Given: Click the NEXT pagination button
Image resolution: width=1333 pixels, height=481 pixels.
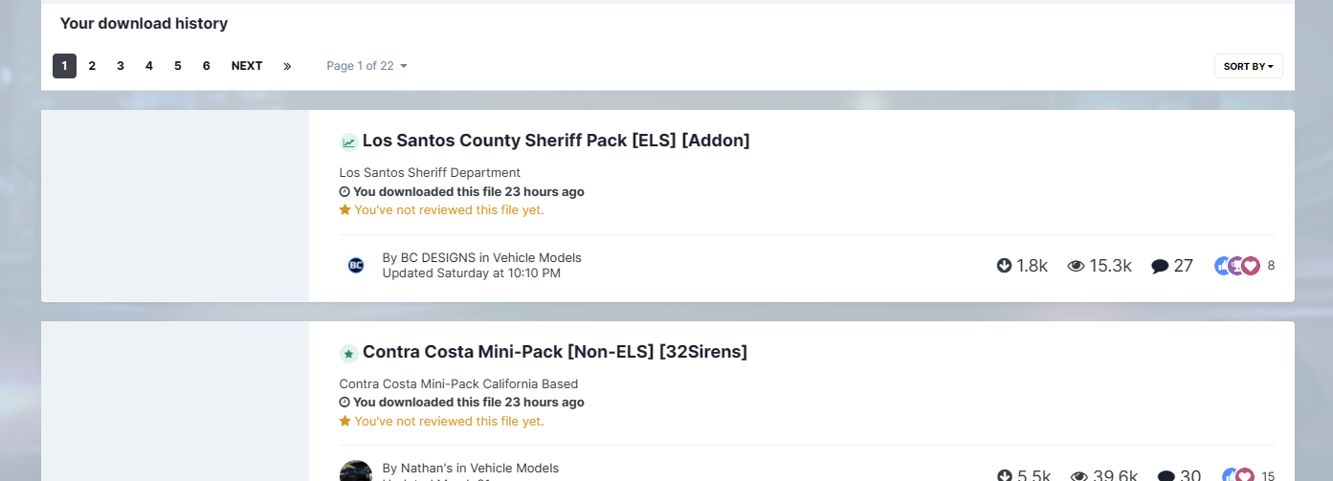Looking at the screenshot, I should (247, 66).
